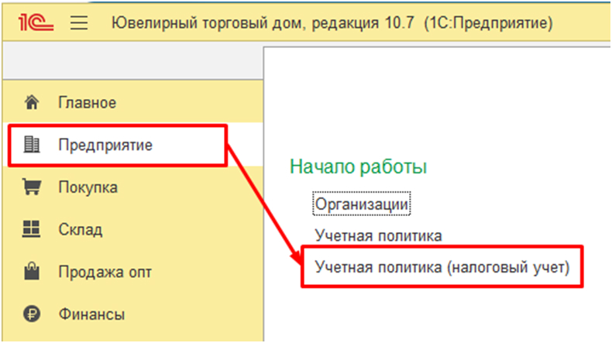Switch to the Склад section label
Screen dimensions: 612x343
point(81,229)
